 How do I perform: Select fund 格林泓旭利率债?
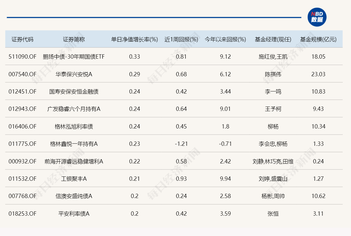(x=74, y=127)
